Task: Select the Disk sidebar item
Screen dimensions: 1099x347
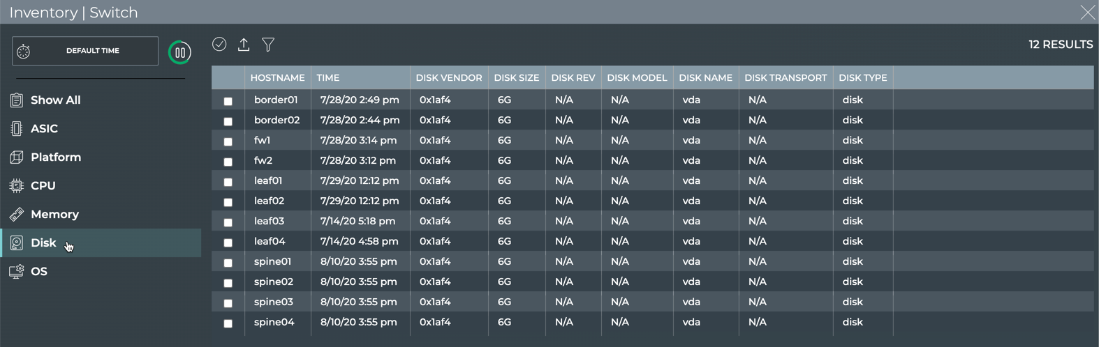Action: (43, 242)
